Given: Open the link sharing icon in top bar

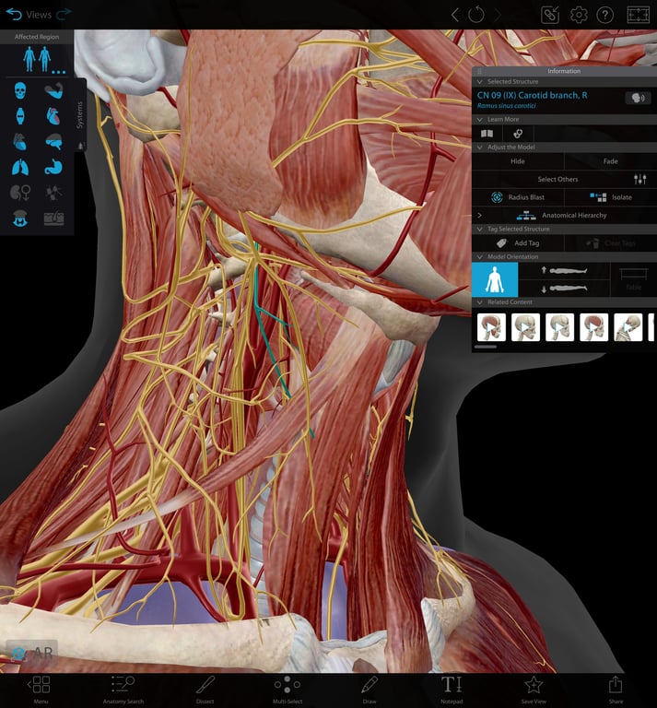Looking at the screenshot, I should tap(550, 15).
